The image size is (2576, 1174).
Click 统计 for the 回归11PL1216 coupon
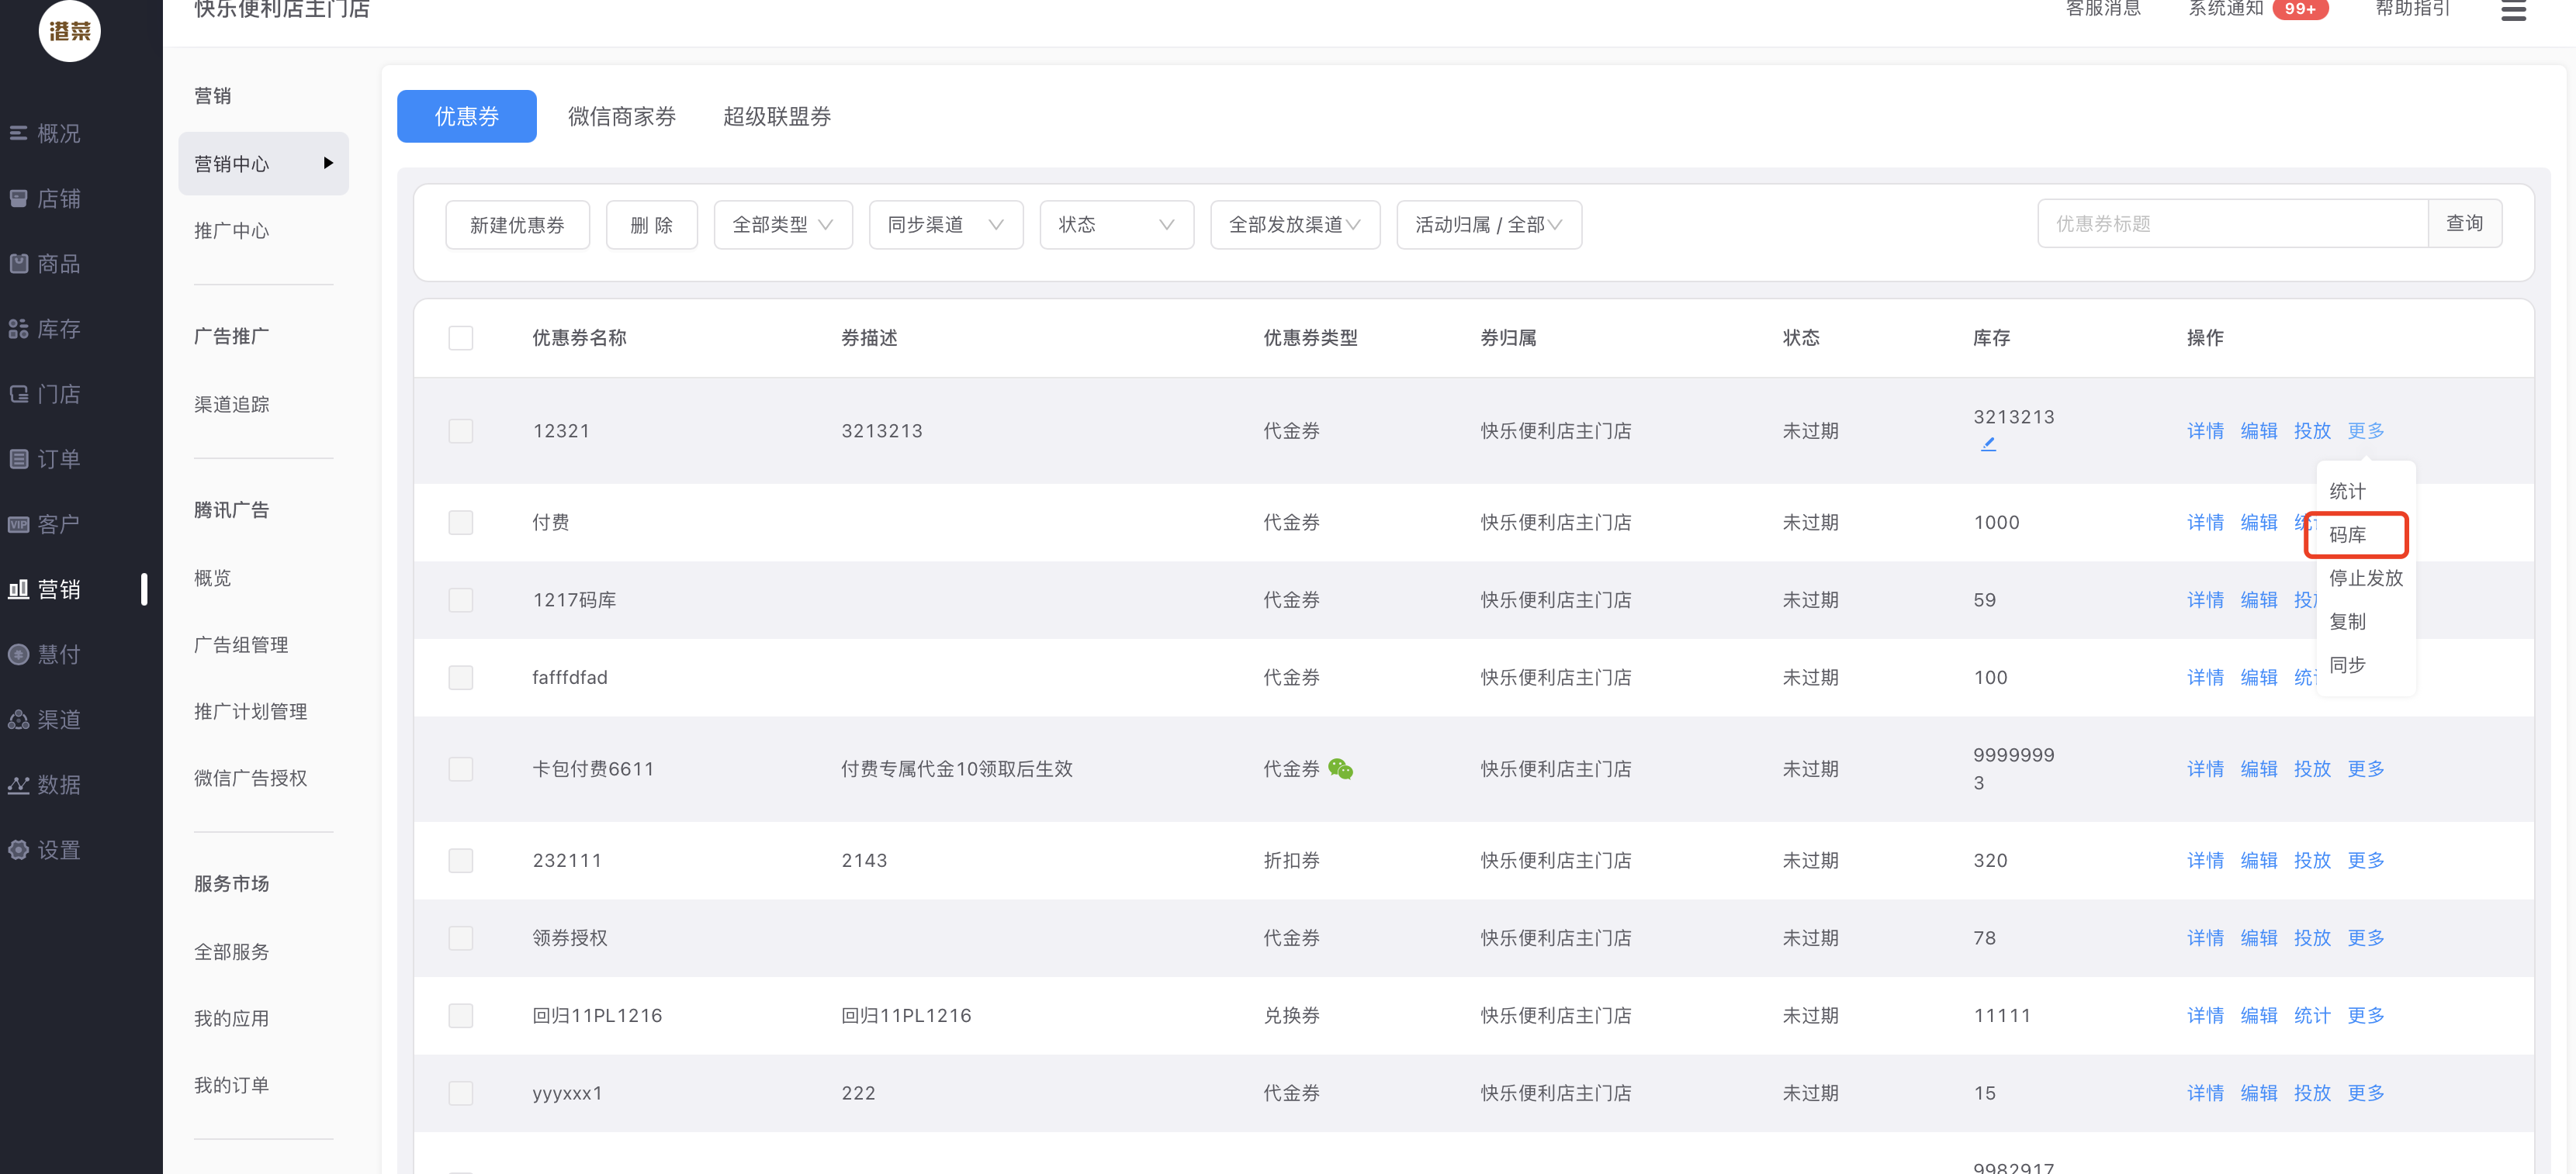[2312, 1015]
